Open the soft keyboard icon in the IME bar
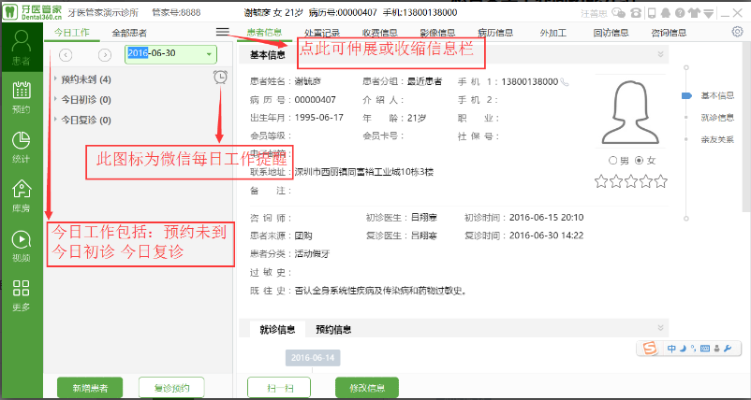Image resolution: width=751 pixels, height=400 pixels. (704, 349)
